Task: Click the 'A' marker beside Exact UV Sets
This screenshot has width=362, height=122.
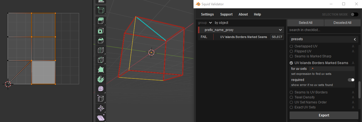Action: pos(353,107)
